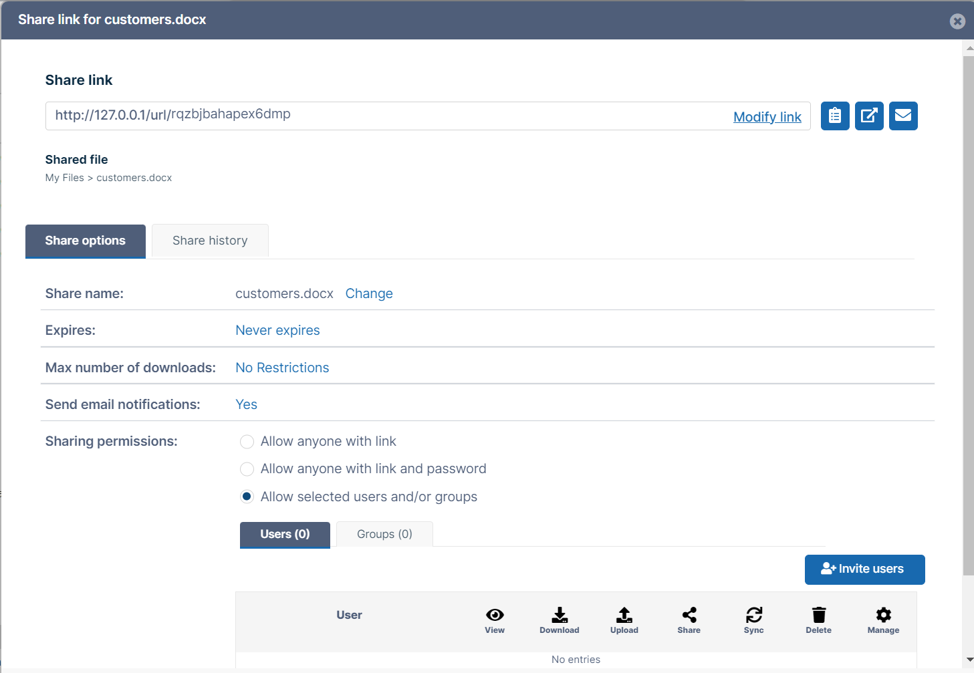Select Allow selected users and/or groups
This screenshot has width=974, height=673.
[247, 497]
